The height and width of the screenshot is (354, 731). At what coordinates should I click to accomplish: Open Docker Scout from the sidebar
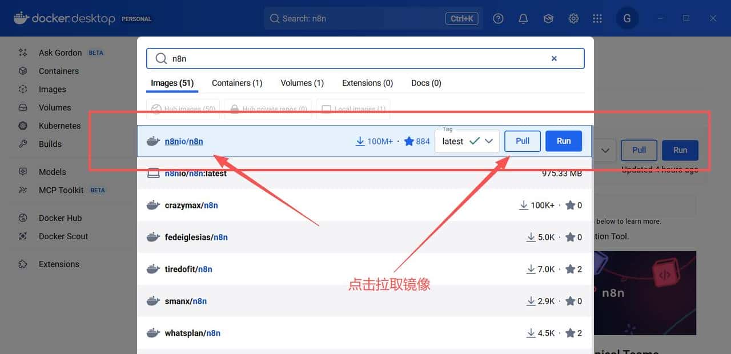click(62, 236)
